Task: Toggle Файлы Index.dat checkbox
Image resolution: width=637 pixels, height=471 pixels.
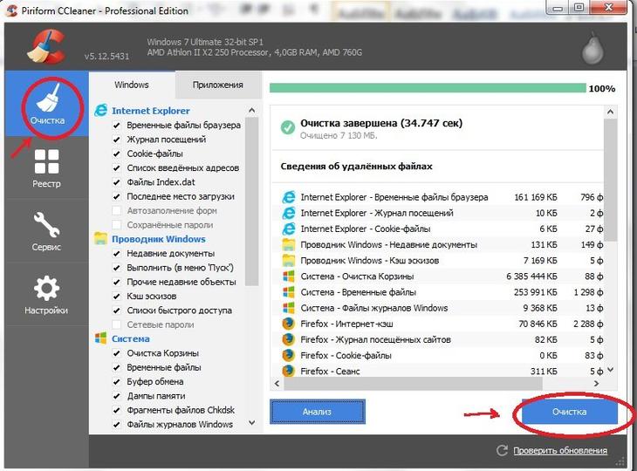Action: tap(117, 182)
